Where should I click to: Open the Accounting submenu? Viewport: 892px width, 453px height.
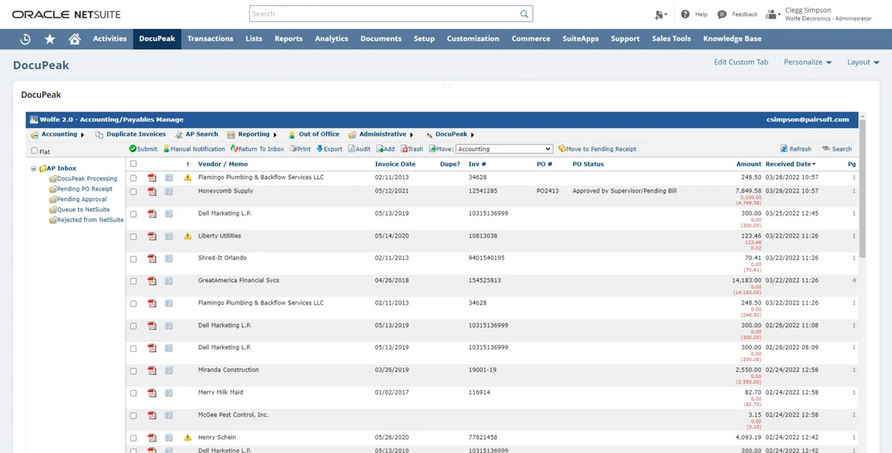click(x=58, y=134)
